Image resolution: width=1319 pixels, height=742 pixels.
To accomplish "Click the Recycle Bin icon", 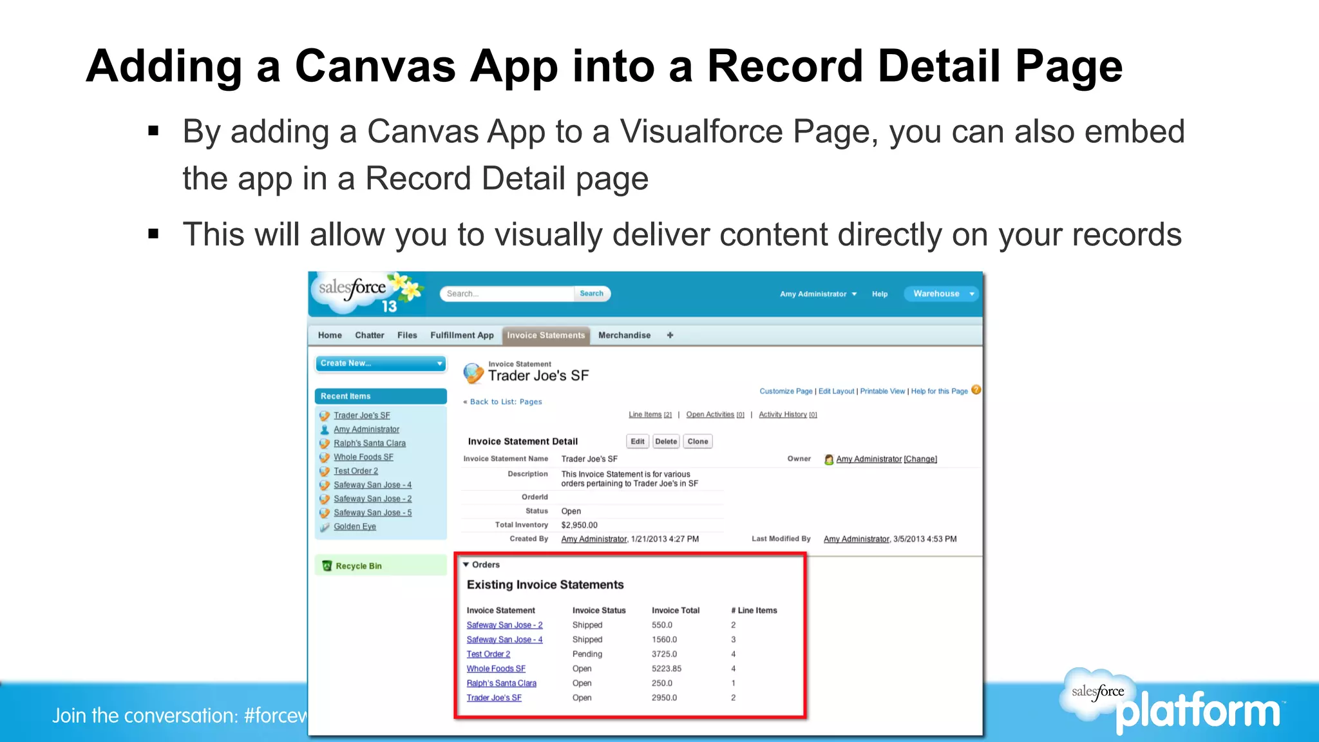I will click(x=327, y=566).
